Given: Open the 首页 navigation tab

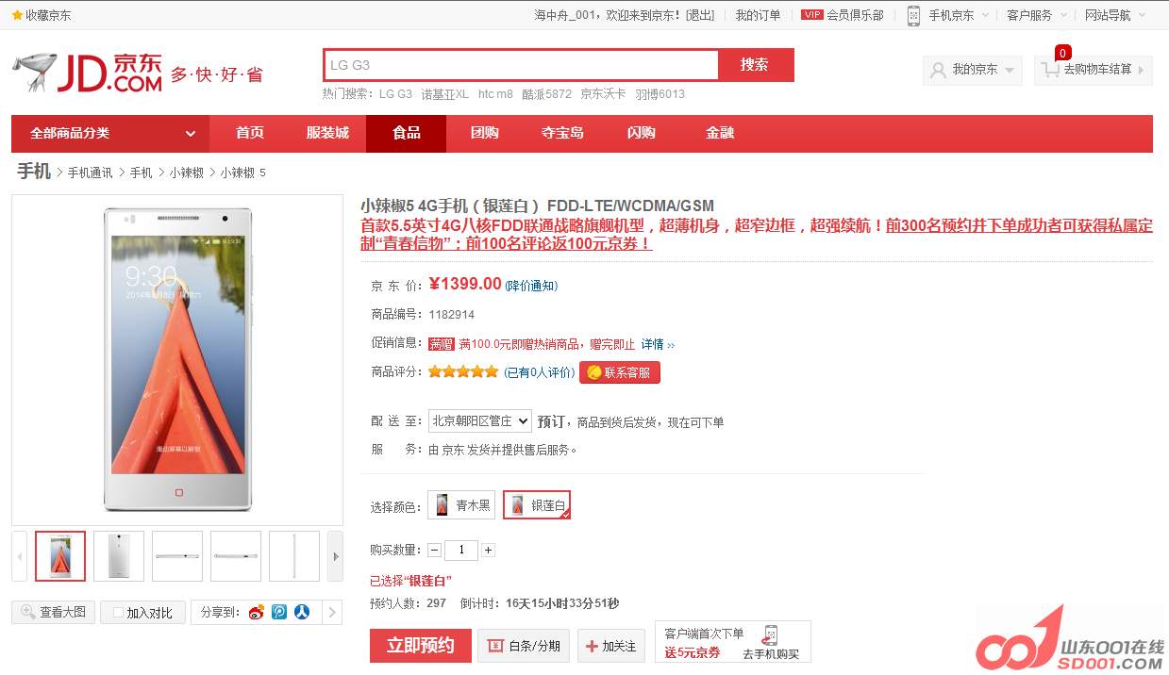Looking at the screenshot, I should coord(250,133).
